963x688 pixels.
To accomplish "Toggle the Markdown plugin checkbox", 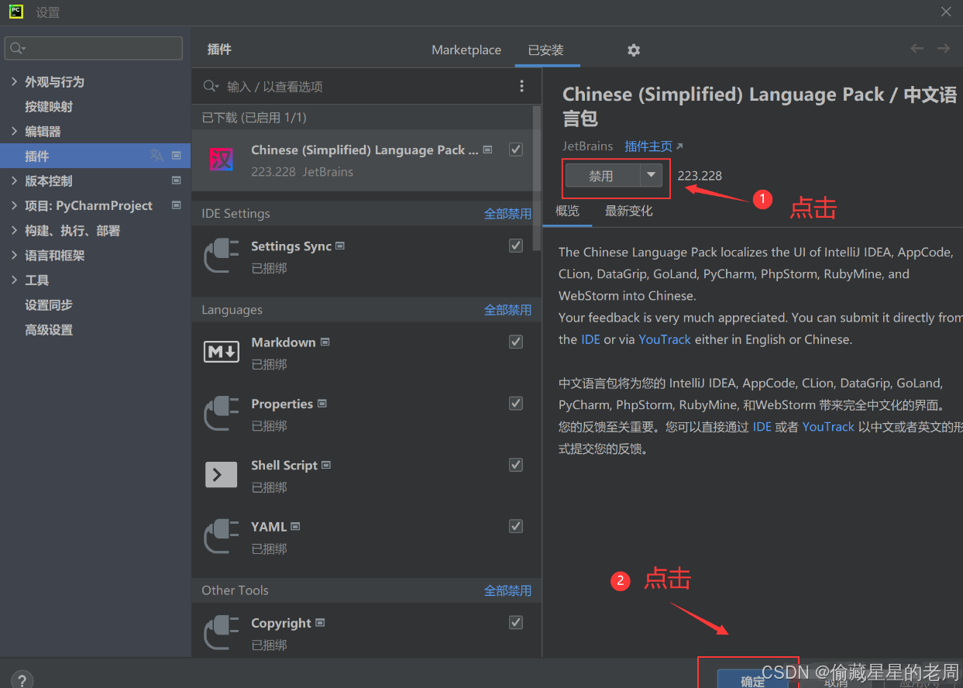I will click(x=516, y=342).
